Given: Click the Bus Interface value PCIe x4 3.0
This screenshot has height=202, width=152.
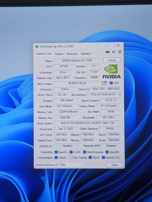Looking at the screenshot, I should [103, 94].
